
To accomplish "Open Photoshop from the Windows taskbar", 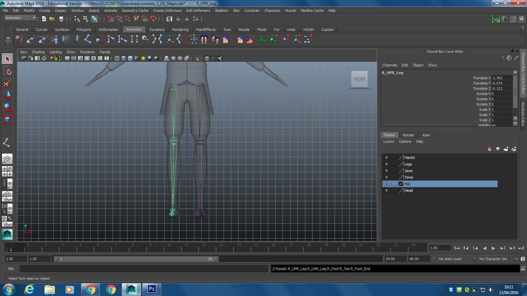I will pyautogui.click(x=152, y=289).
